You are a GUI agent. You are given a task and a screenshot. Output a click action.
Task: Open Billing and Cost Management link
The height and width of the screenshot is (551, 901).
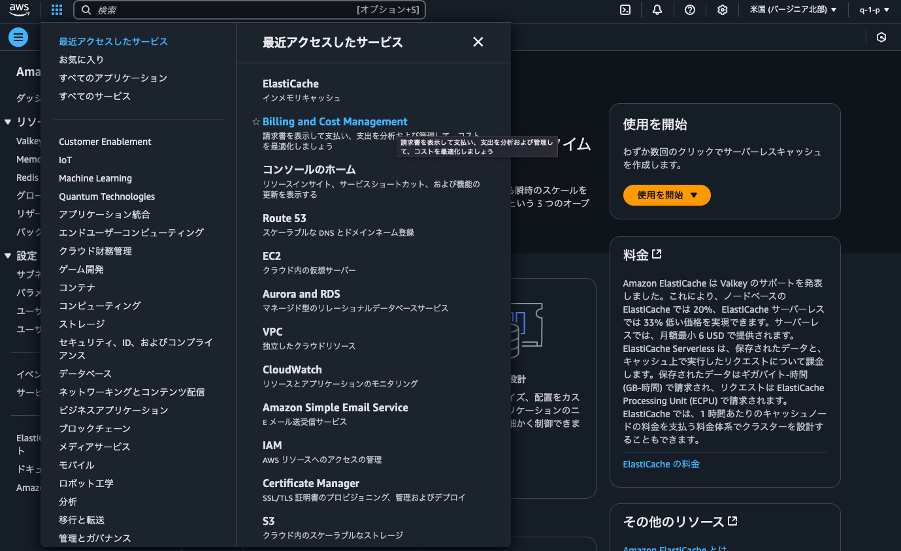(x=335, y=121)
